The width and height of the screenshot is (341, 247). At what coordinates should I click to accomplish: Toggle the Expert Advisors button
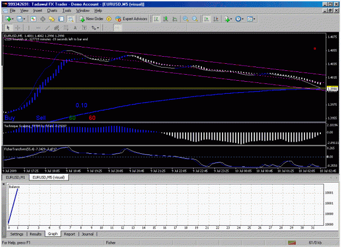pos(131,19)
